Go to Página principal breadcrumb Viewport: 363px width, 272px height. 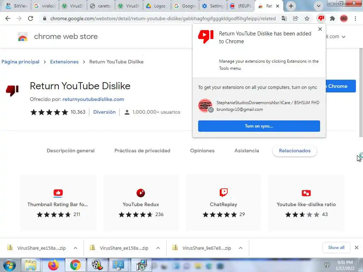pyautogui.click(x=20, y=62)
